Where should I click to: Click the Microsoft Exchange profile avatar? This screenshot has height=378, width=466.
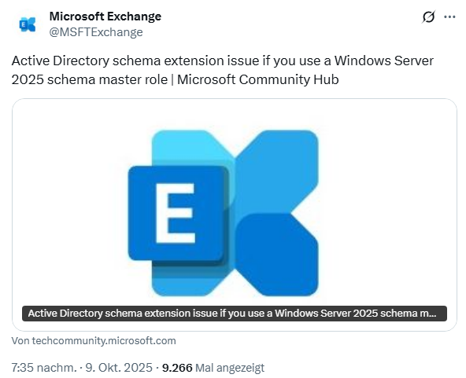pos(28,24)
